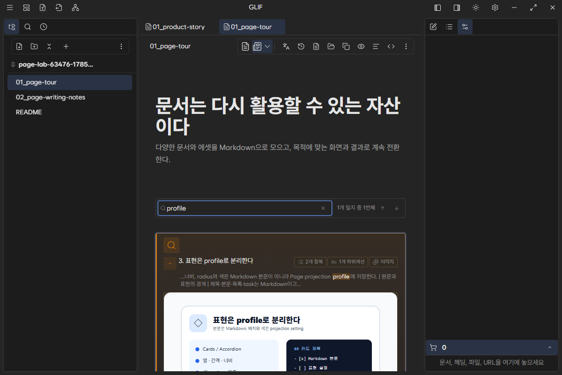Viewport: 562px width, 375px height.
Task: Click the '2개 항목' badge
Action: click(x=310, y=262)
